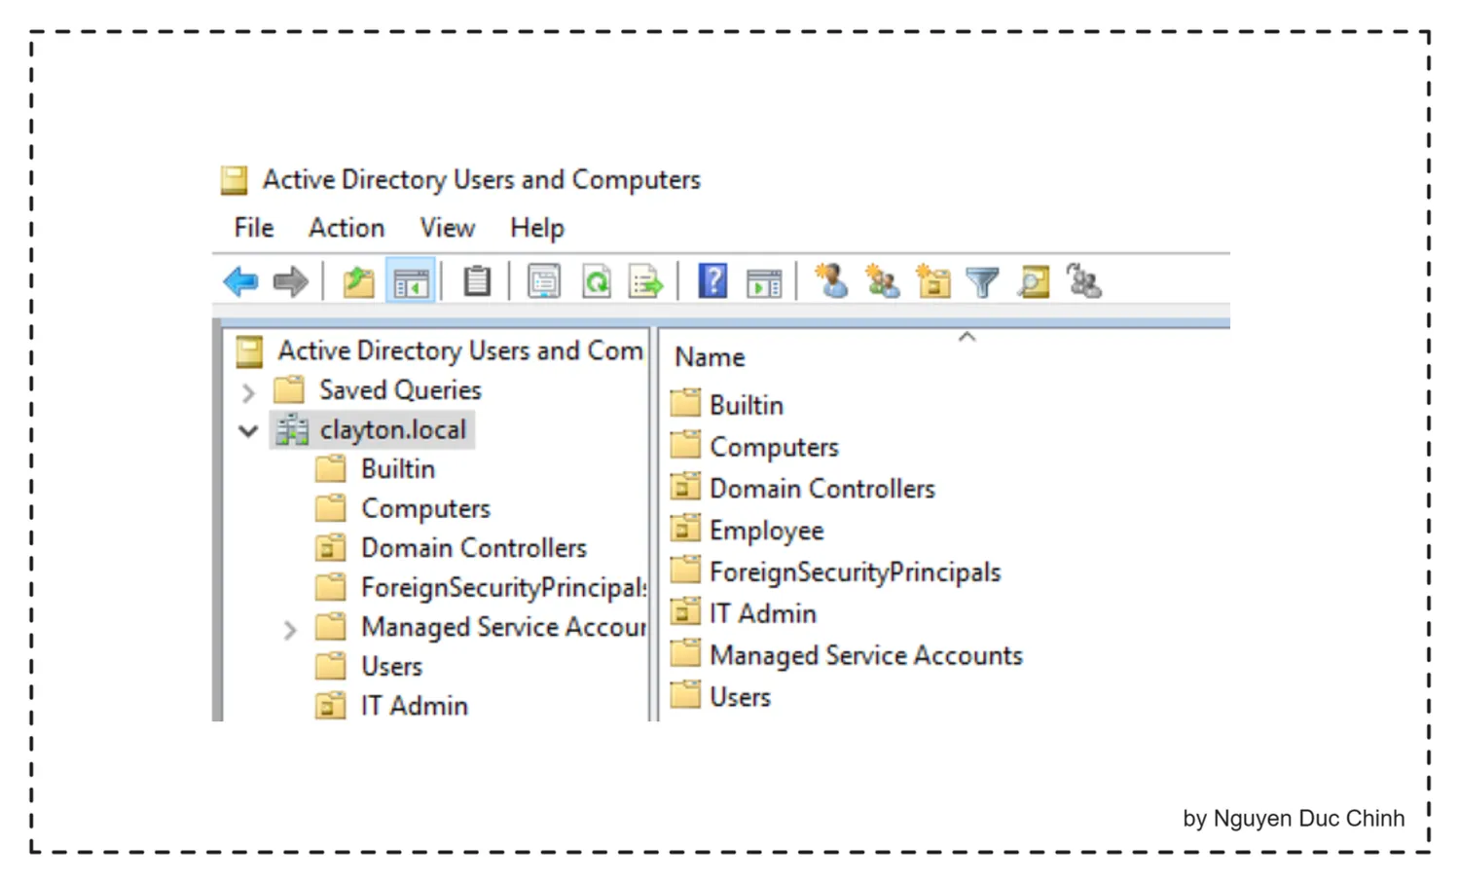
Task: Toggle the Show/Hide Action Pane toolbar icon
Action: 764,282
